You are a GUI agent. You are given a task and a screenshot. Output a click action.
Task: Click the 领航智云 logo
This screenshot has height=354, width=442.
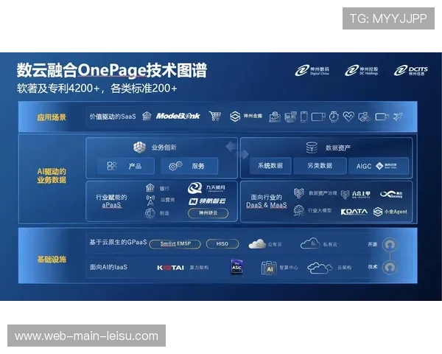pyautogui.click(x=207, y=201)
